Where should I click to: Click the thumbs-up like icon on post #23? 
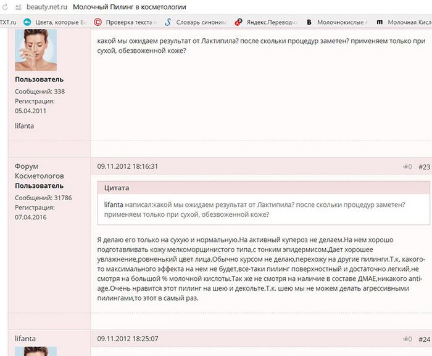[406, 167]
